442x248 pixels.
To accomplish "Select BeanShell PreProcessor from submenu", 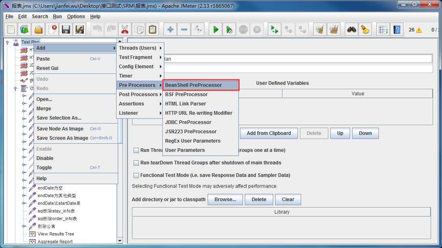I will [x=201, y=85].
